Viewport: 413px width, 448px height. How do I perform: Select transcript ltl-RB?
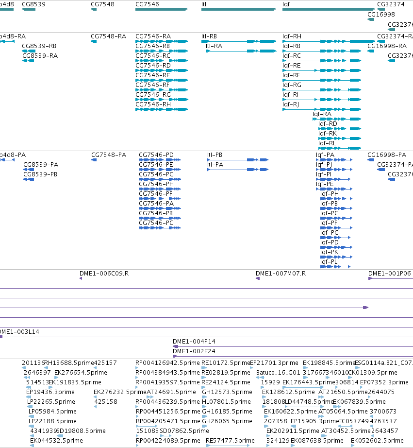click(239, 41)
